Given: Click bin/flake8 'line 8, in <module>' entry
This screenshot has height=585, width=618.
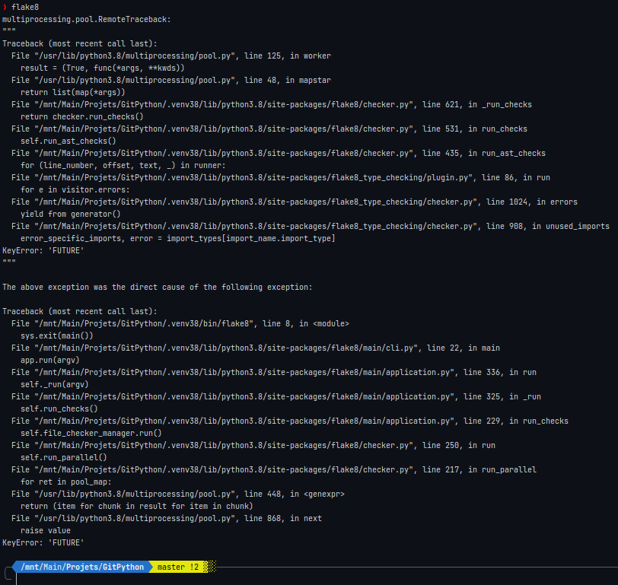Looking at the screenshot, I should pyautogui.click(x=180, y=324).
